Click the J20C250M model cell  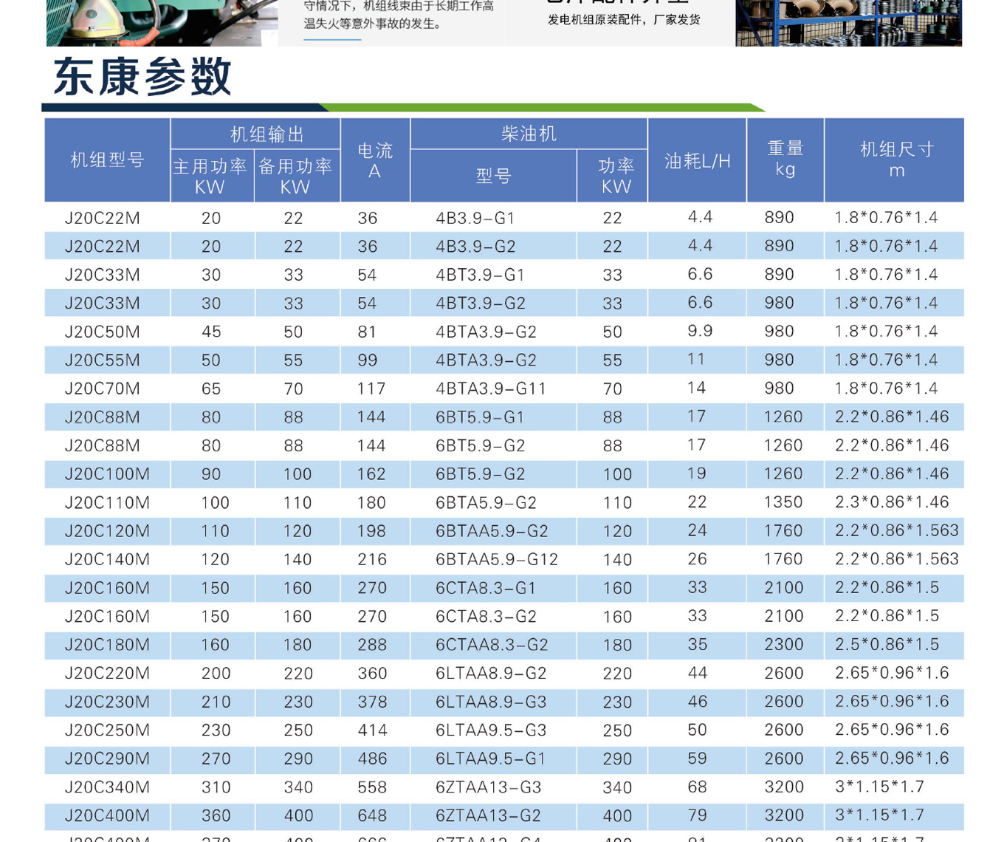click(107, 730)
